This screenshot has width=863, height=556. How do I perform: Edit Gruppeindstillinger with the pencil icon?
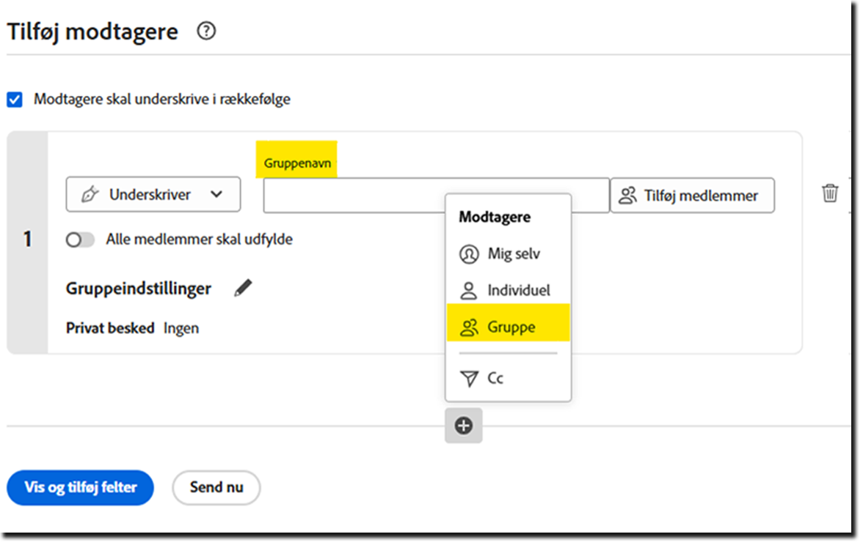243,289
